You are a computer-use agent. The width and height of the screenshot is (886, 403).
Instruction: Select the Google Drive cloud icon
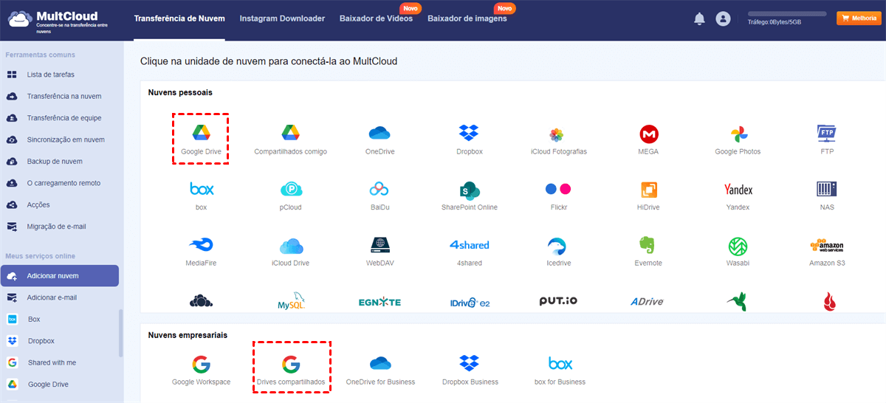pos(201,133)
